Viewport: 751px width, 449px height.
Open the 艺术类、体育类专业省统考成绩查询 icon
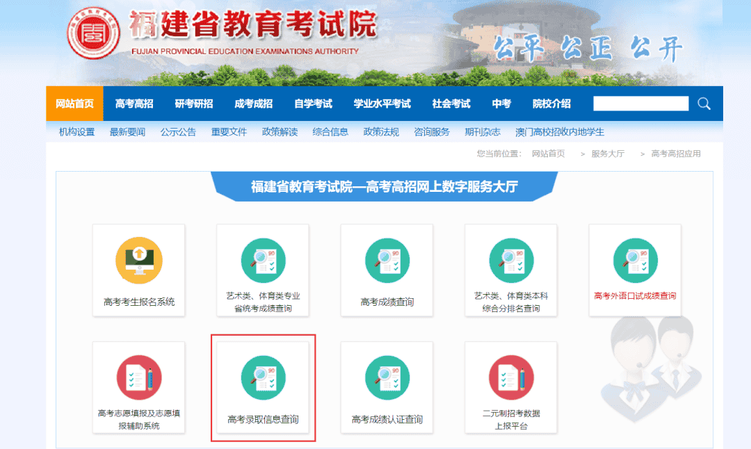(263, 261)
